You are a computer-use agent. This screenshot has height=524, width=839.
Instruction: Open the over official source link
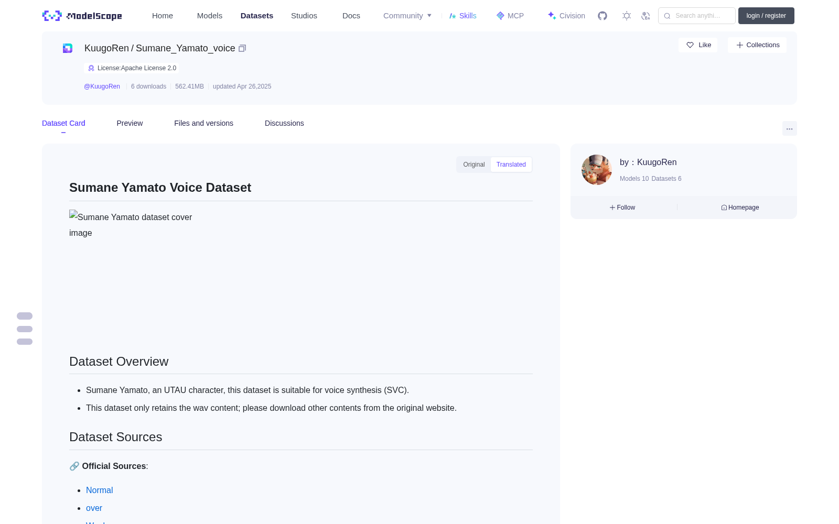94,508
